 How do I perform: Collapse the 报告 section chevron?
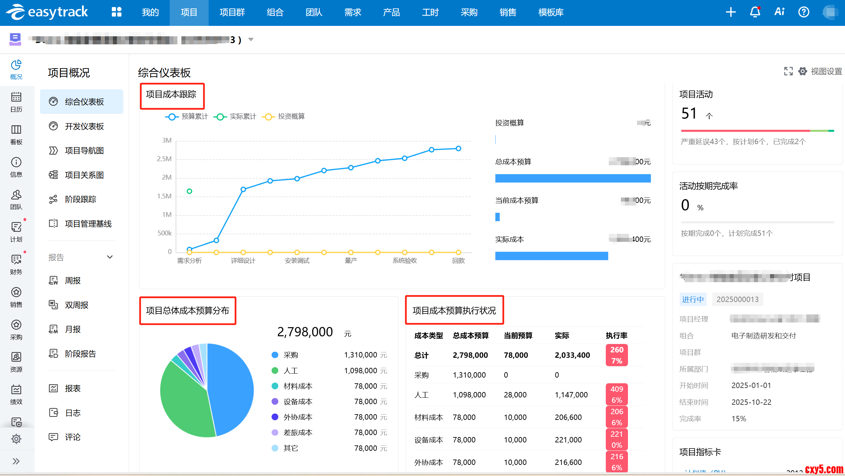point(110,257)
